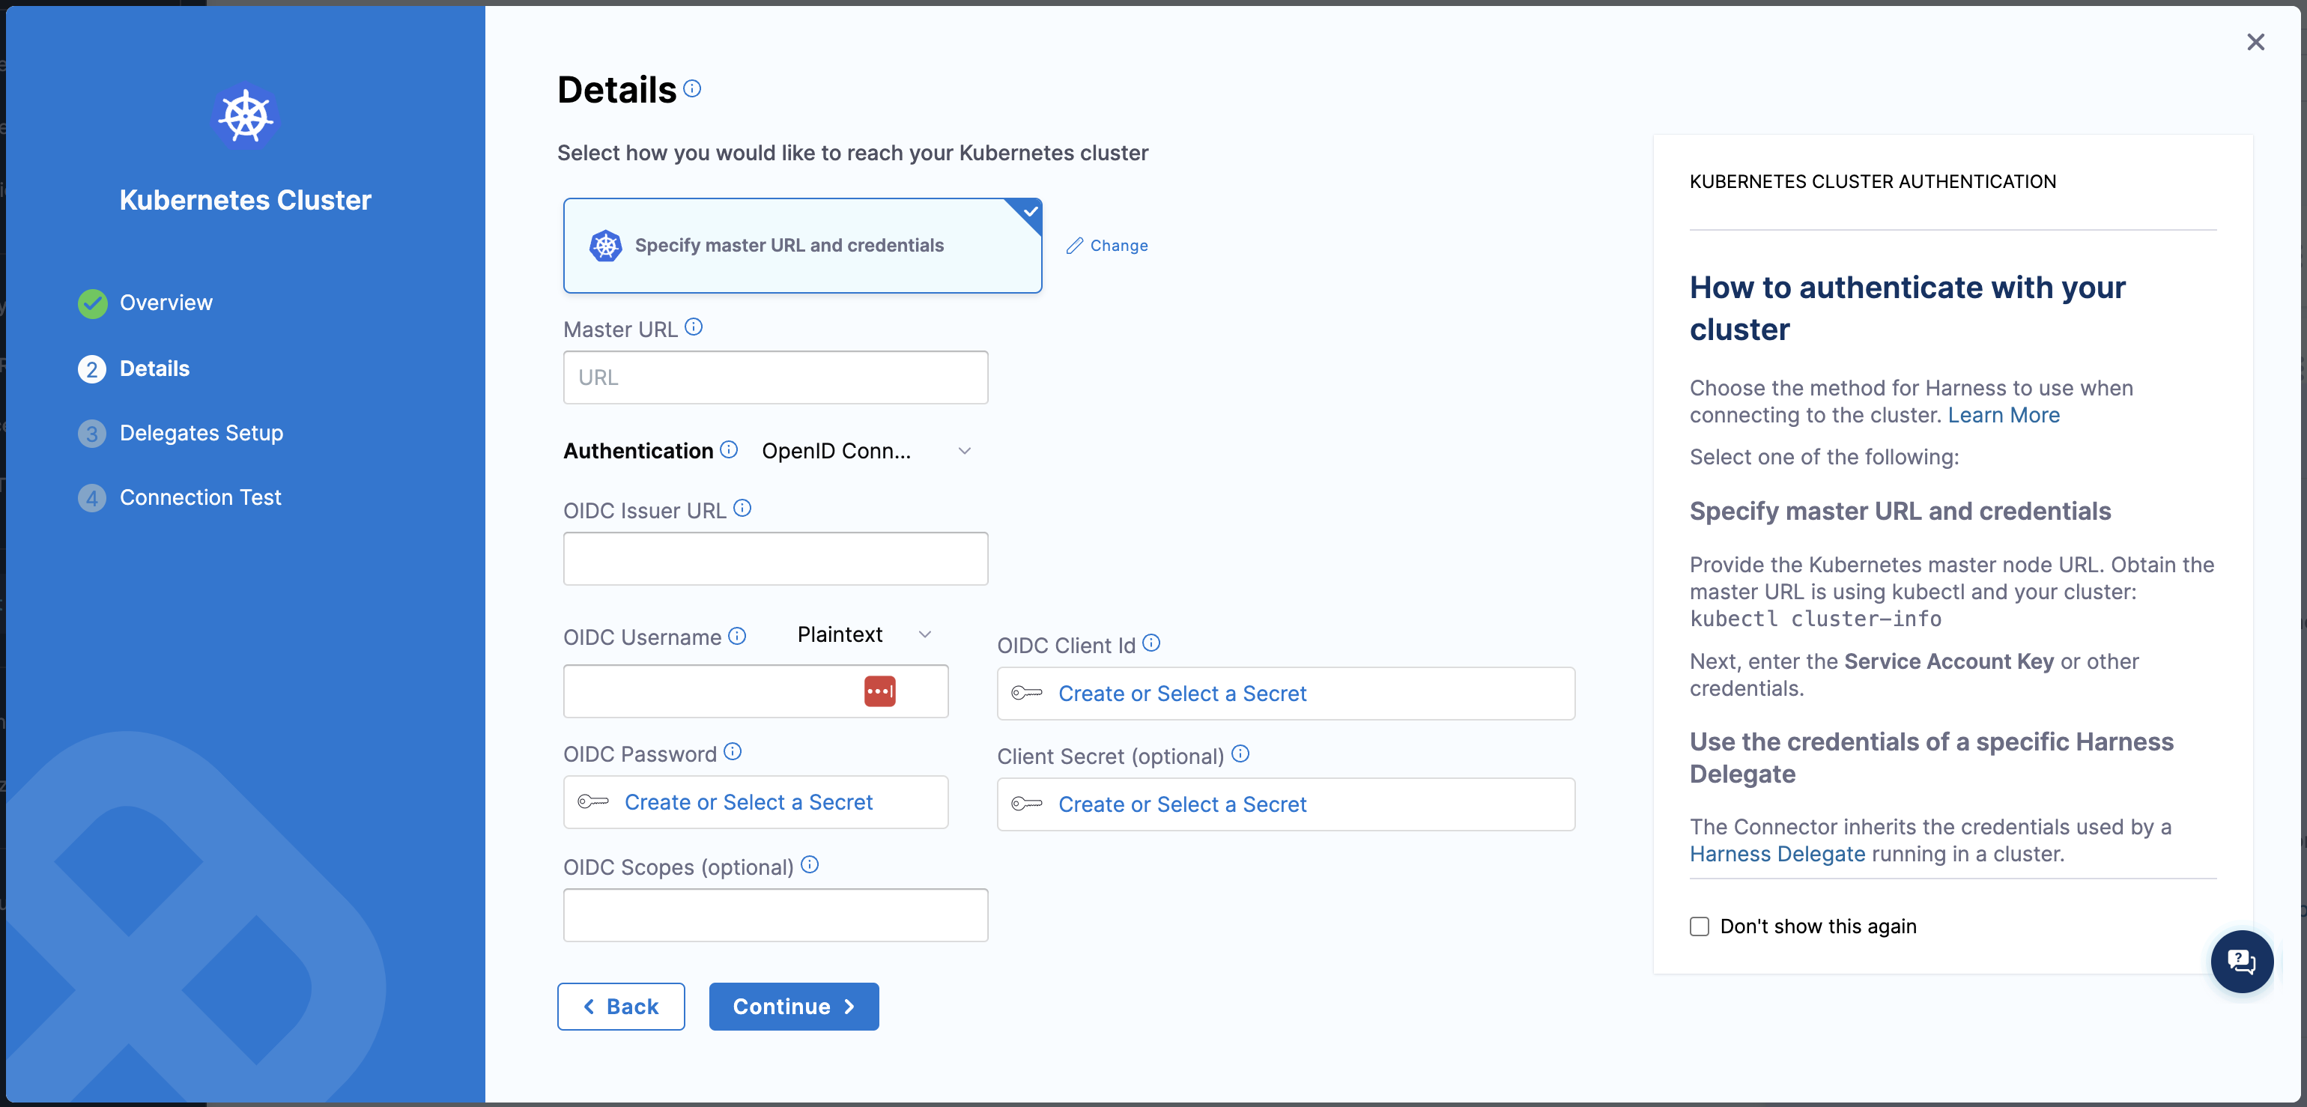Open the help chat bubble icon
Screen dimensions: 2307x1107
tap(2242, 961)
